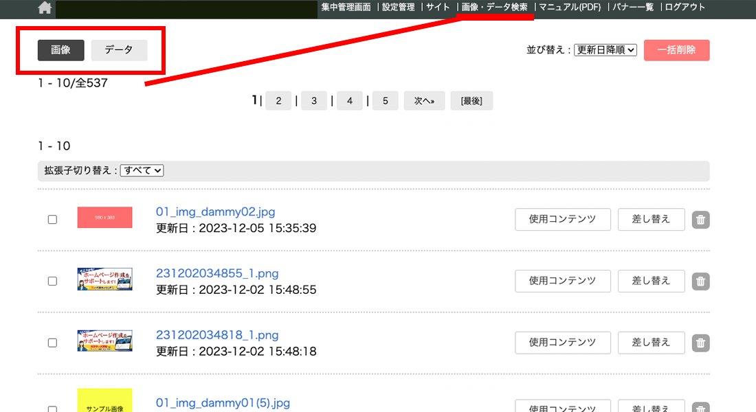The height and width of the screenshot is (412, 756).
Task: Click the thumbnail of 231202034855_1.png
Action: pyautogui.click(x=104, y=279)
